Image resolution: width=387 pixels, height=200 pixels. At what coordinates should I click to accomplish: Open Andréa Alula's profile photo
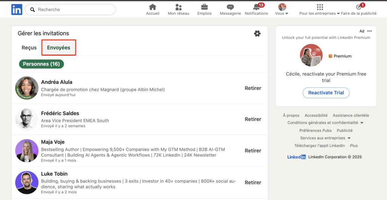coord(27,88)
